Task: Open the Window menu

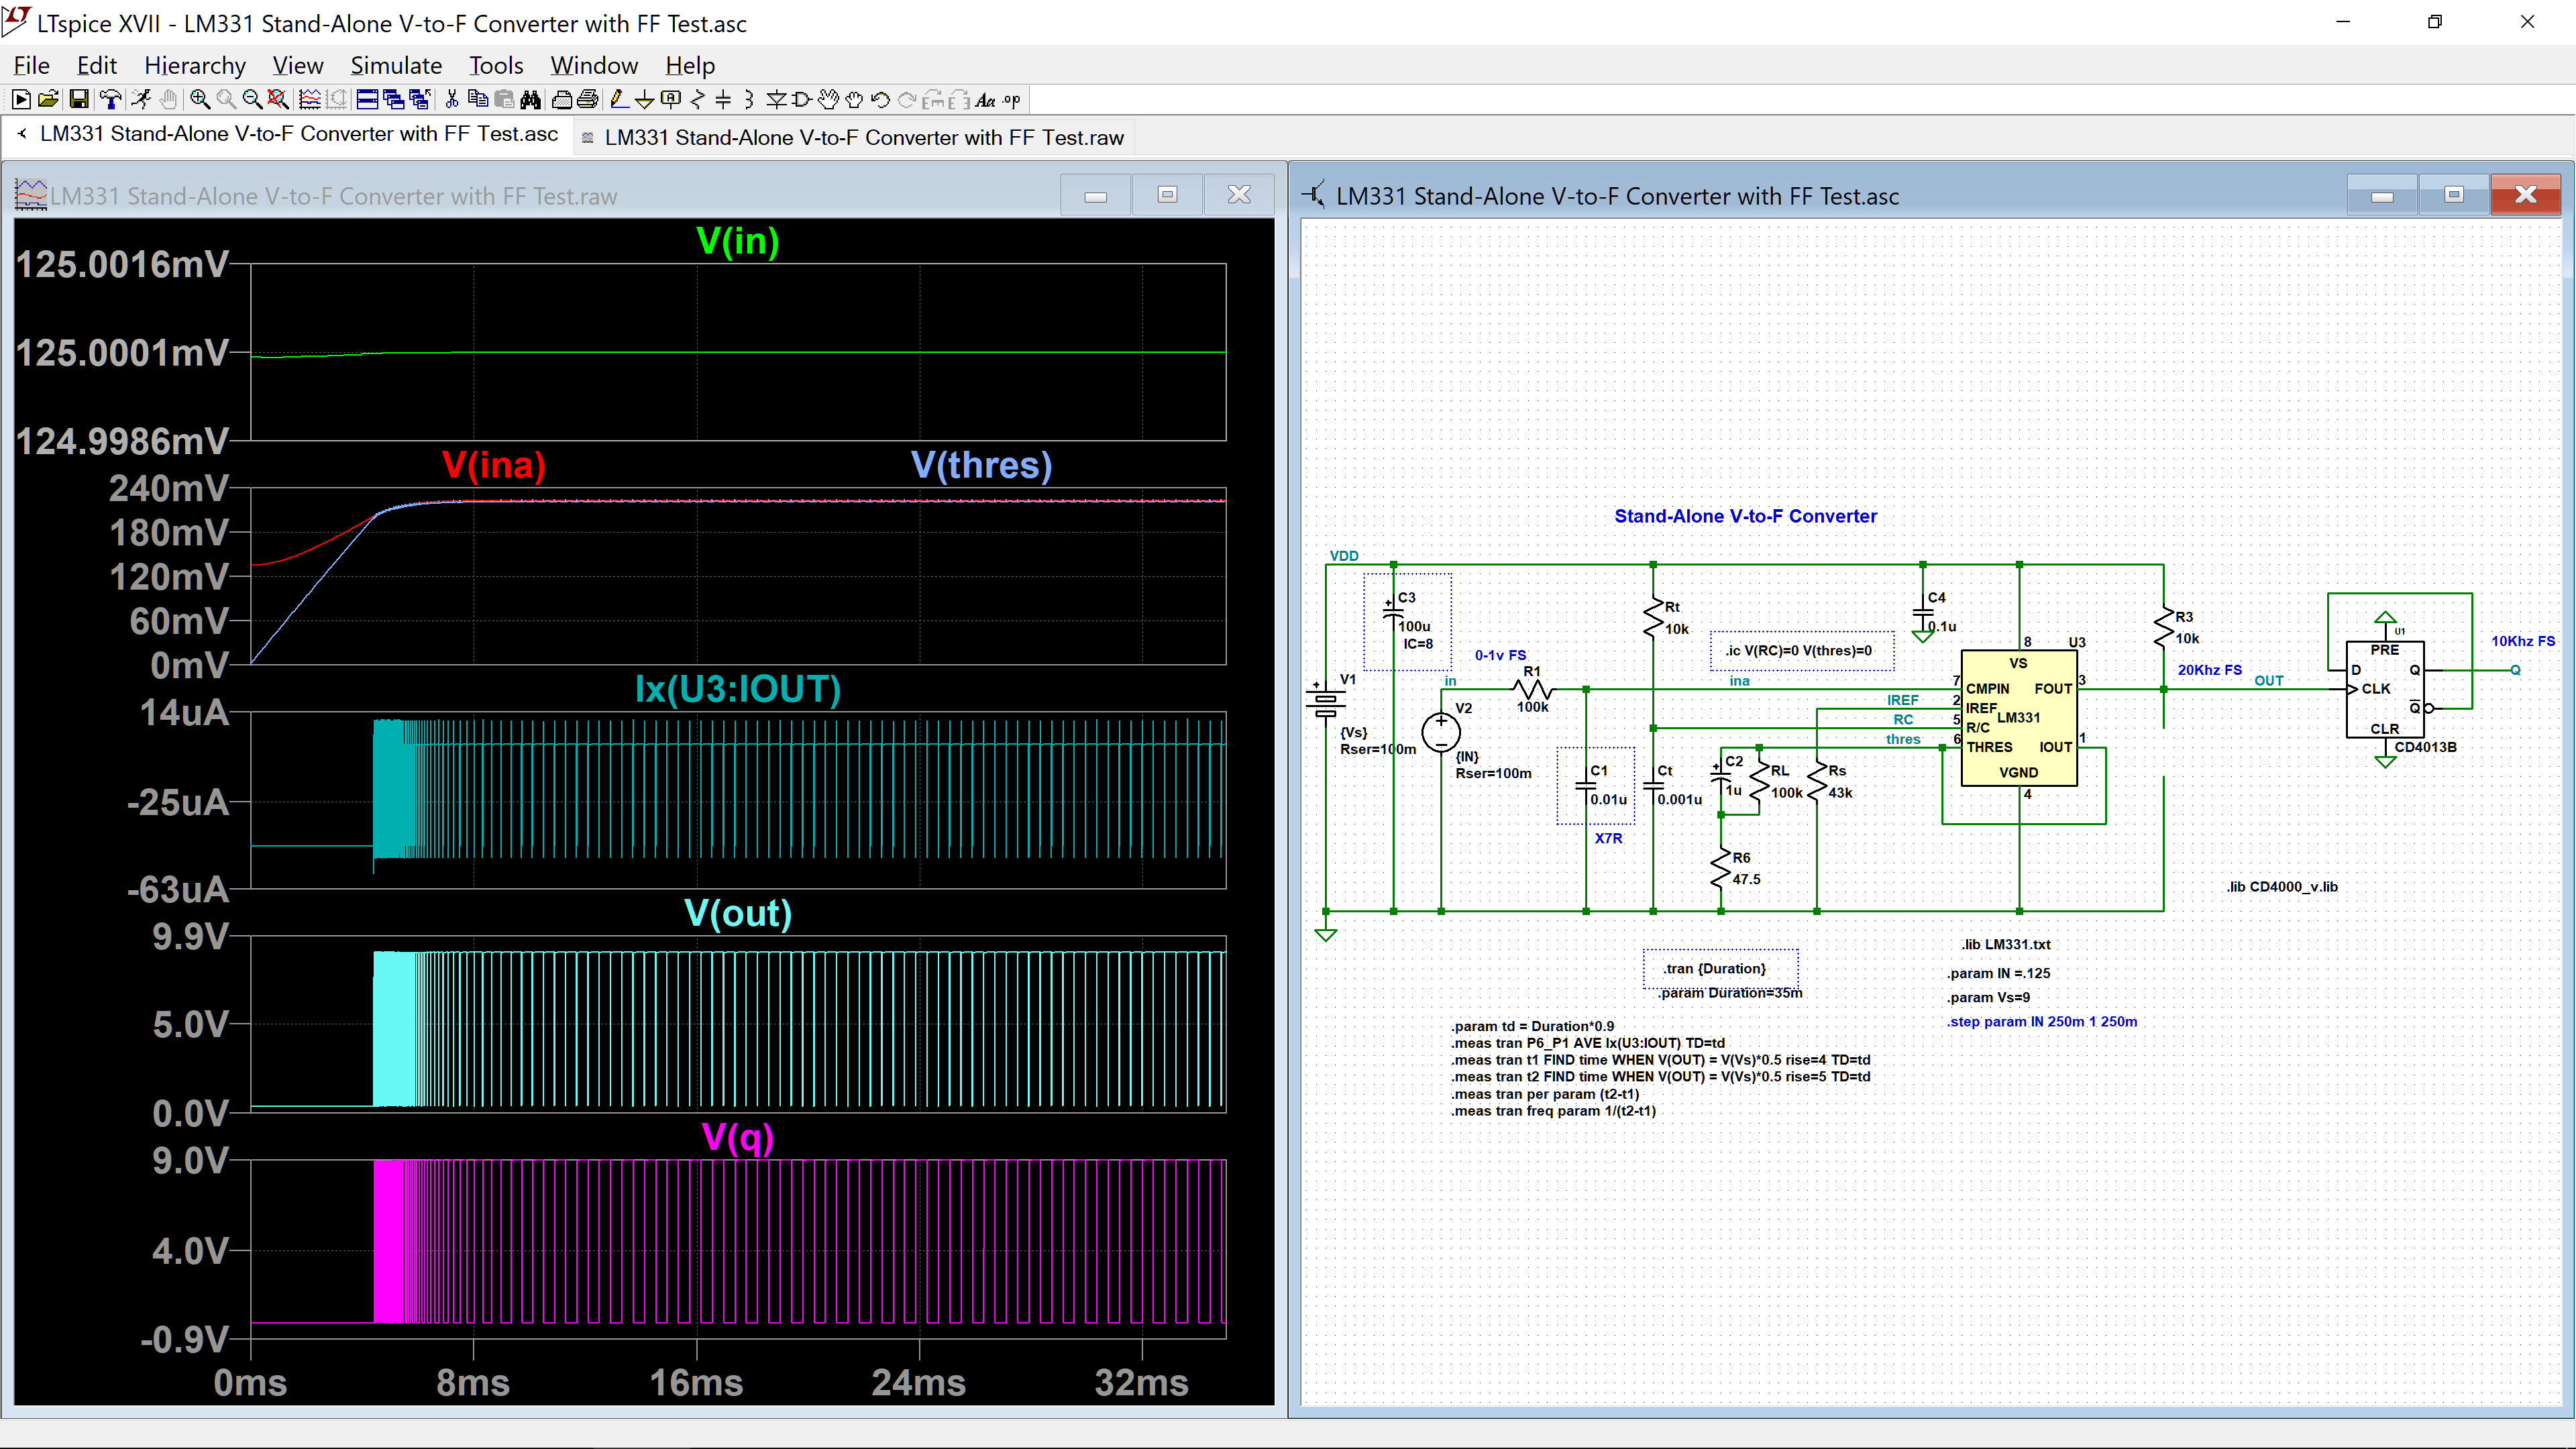Action: [594, 65]
